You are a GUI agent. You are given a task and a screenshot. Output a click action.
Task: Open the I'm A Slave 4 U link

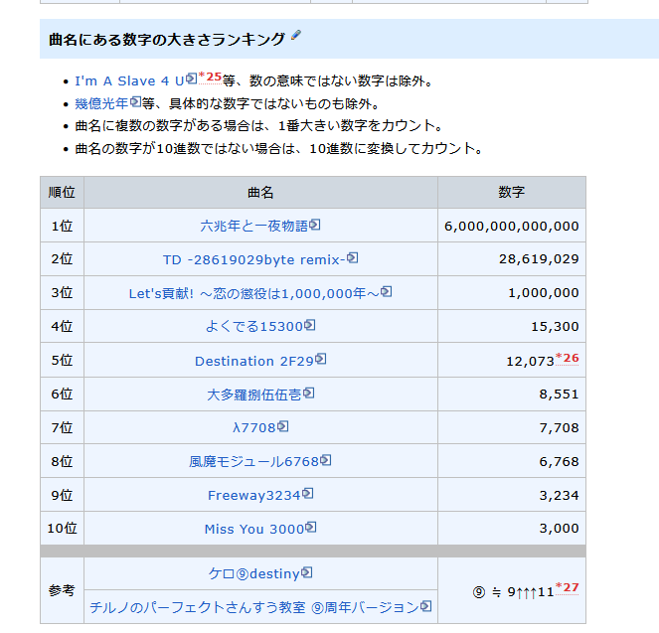tap(129, 80)
